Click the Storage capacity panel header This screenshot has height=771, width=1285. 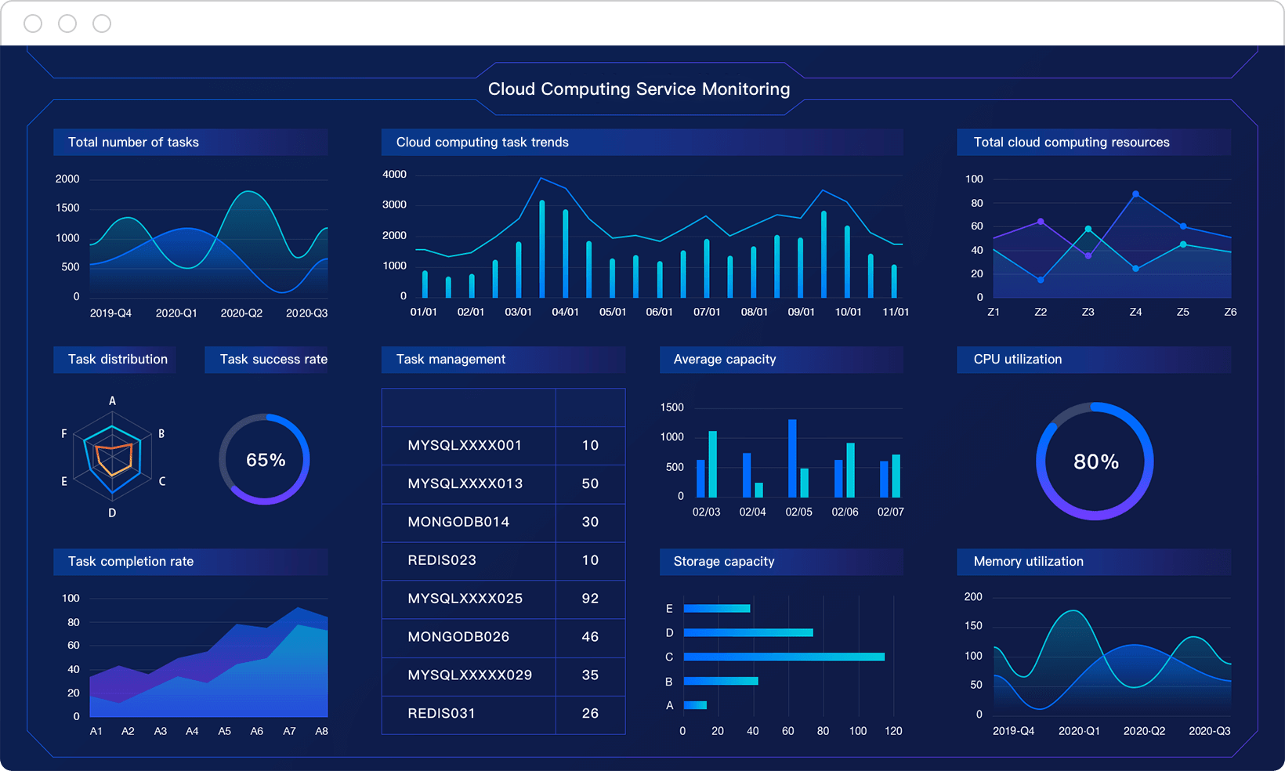click(x=781, y=561)
